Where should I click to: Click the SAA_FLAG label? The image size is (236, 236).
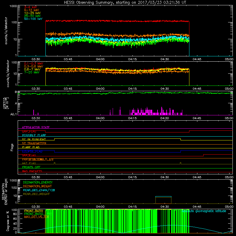pos(29,155)
